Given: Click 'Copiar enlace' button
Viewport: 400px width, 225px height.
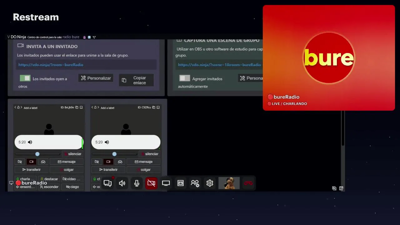Looking at the screenshot, I should click(136, 80).
